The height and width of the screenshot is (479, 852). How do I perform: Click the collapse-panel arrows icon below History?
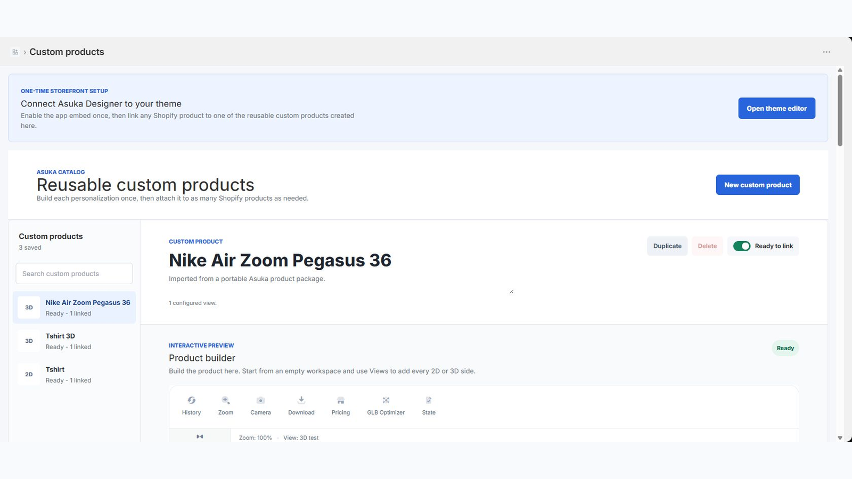(x=200, y=436)
